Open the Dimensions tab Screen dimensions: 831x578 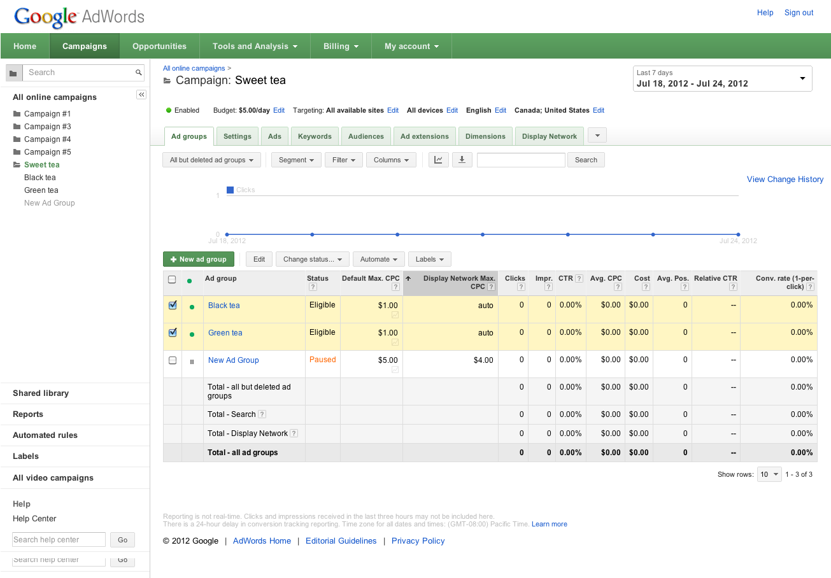(485, 136)
